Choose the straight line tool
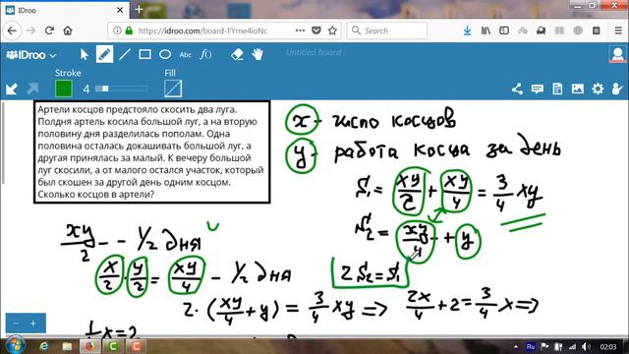Viewport: 629px width, 354px height. (x=125, y=55)
